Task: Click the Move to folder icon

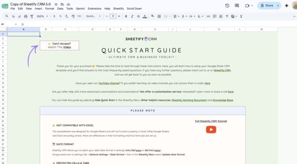Action: tap(62, 4)
